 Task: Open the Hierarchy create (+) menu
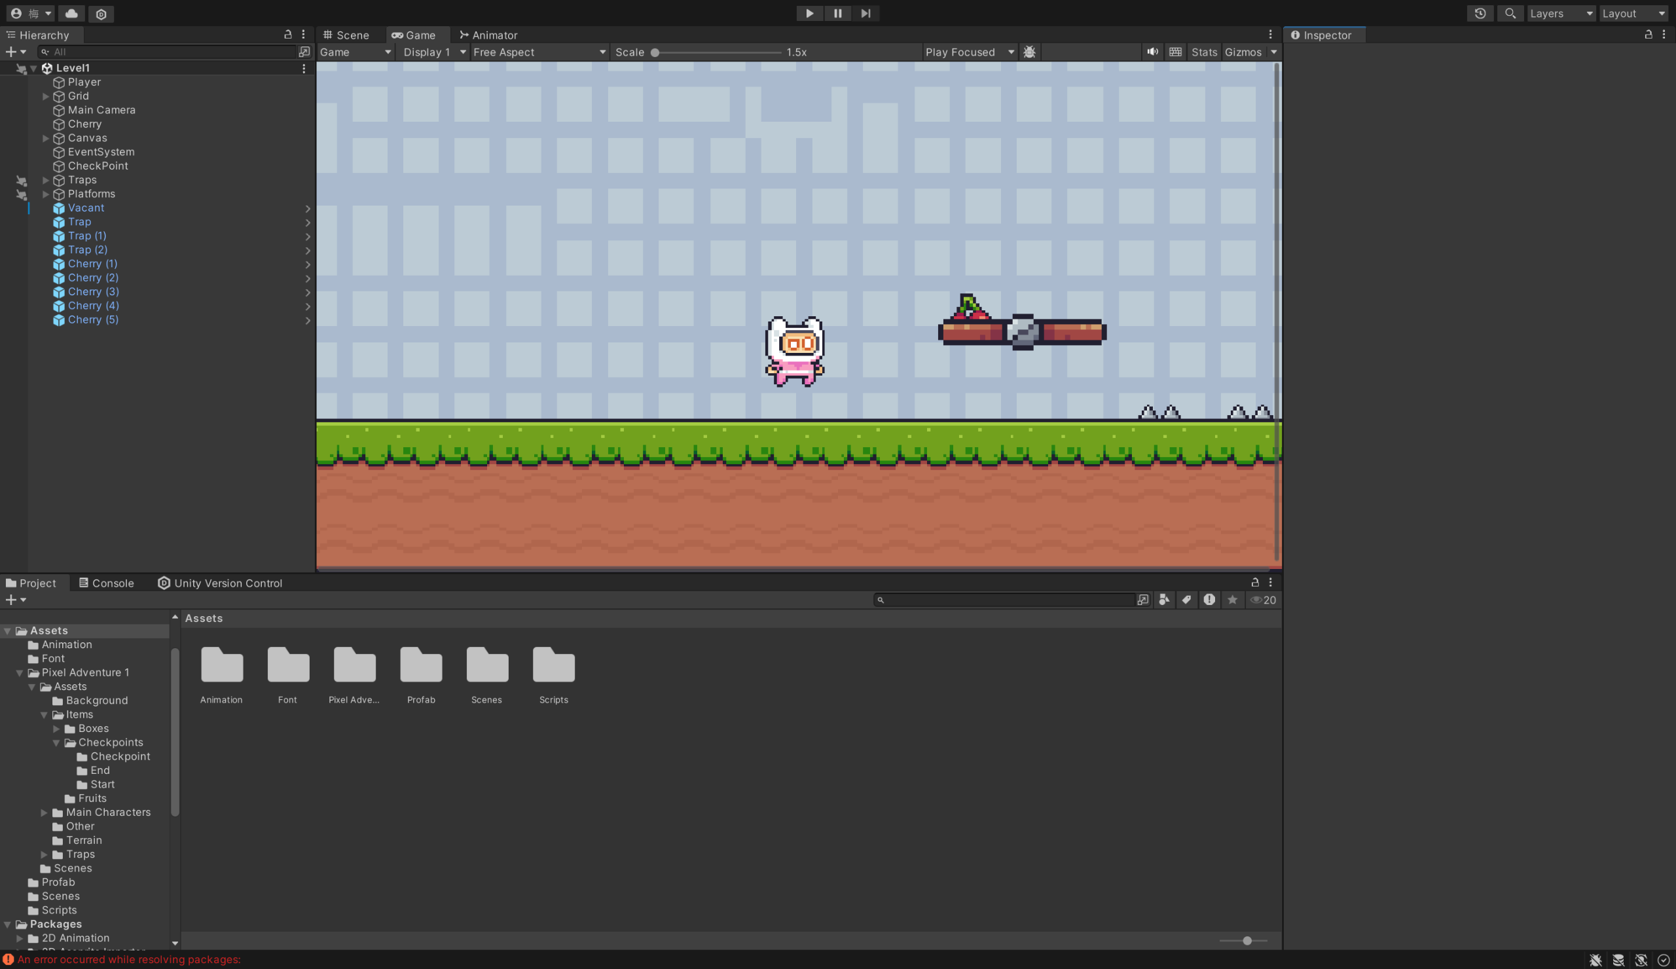15,51
